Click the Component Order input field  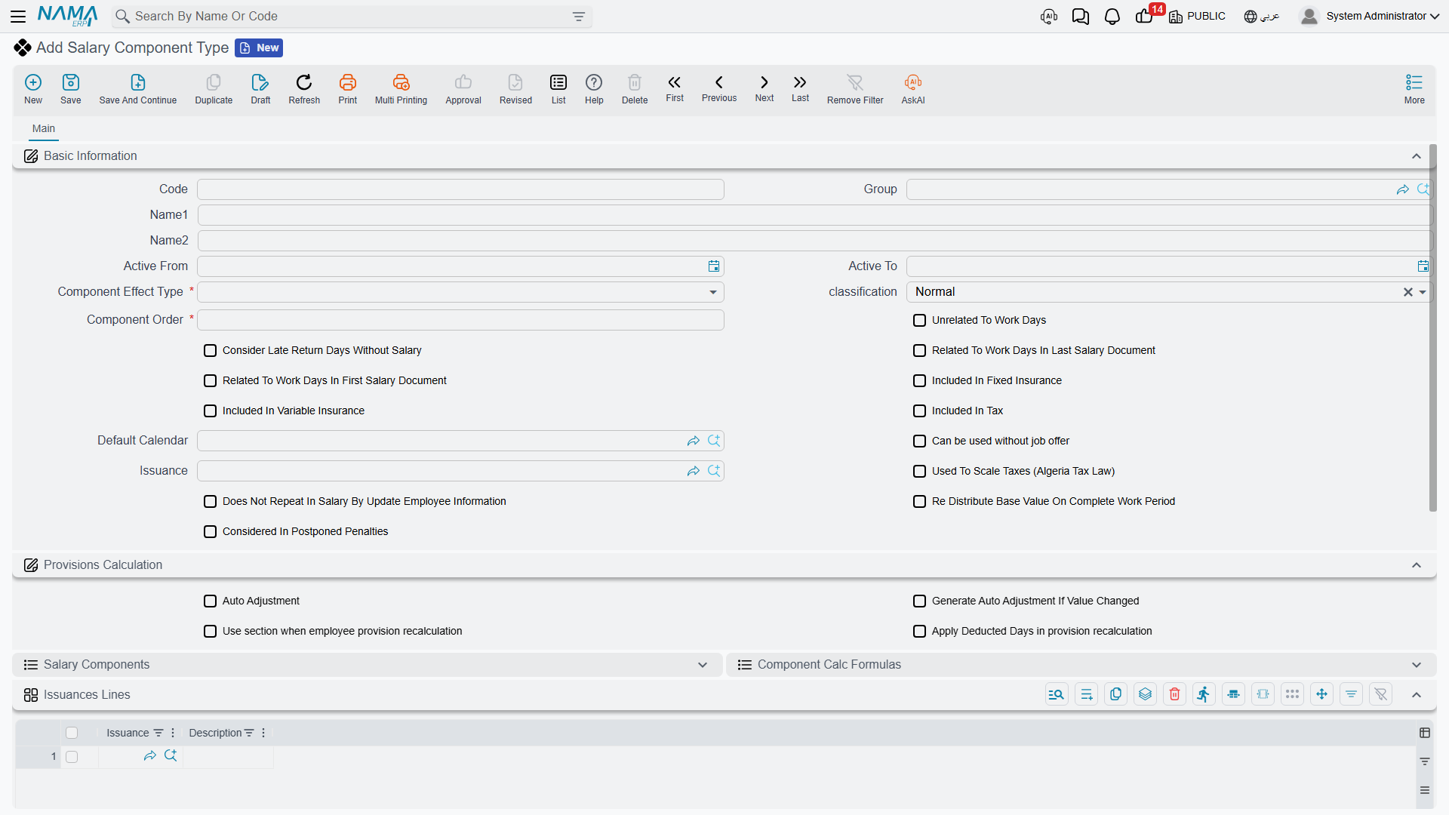pyautogui.click(x=460, y=320)
